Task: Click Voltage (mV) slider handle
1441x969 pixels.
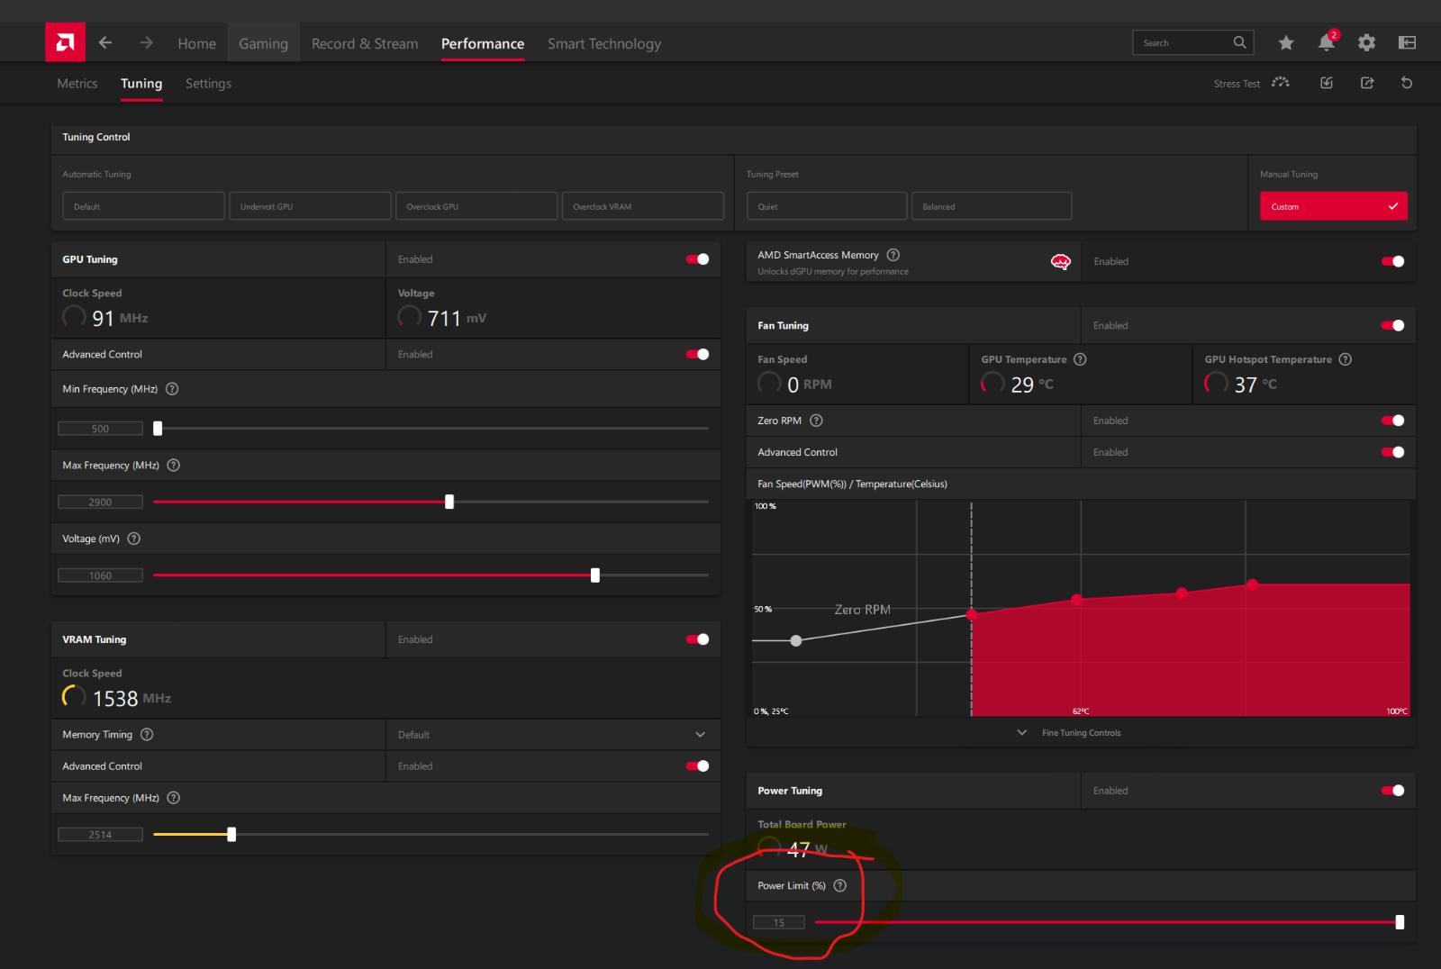Action: (x=595, y=575)
